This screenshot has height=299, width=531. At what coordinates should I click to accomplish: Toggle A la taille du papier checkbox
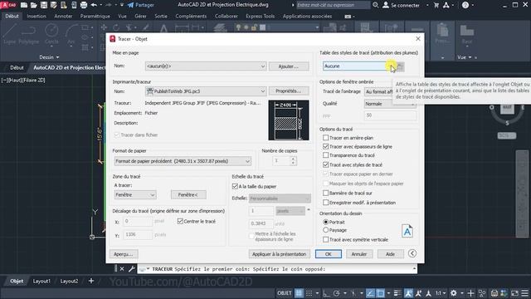coord(235,186)
